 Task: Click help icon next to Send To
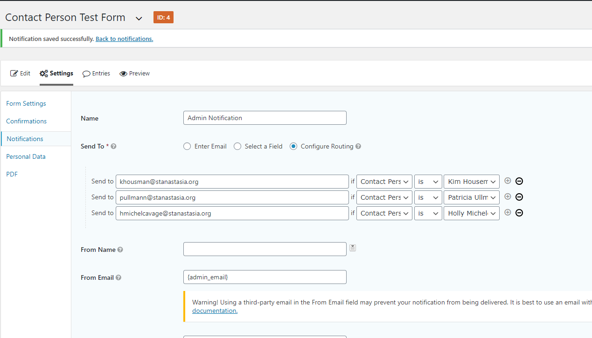pos(113,146)
